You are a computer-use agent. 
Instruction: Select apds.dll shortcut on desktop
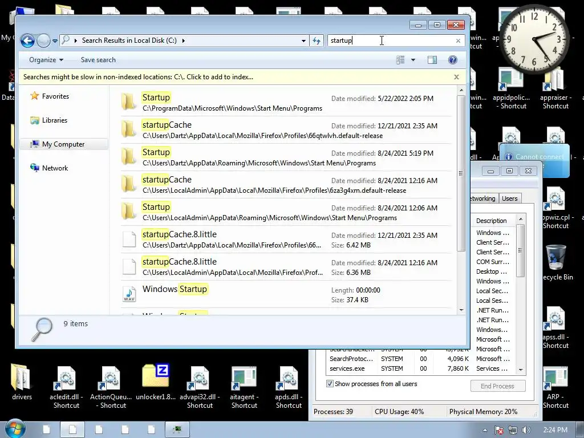click(x=289, y=387)
